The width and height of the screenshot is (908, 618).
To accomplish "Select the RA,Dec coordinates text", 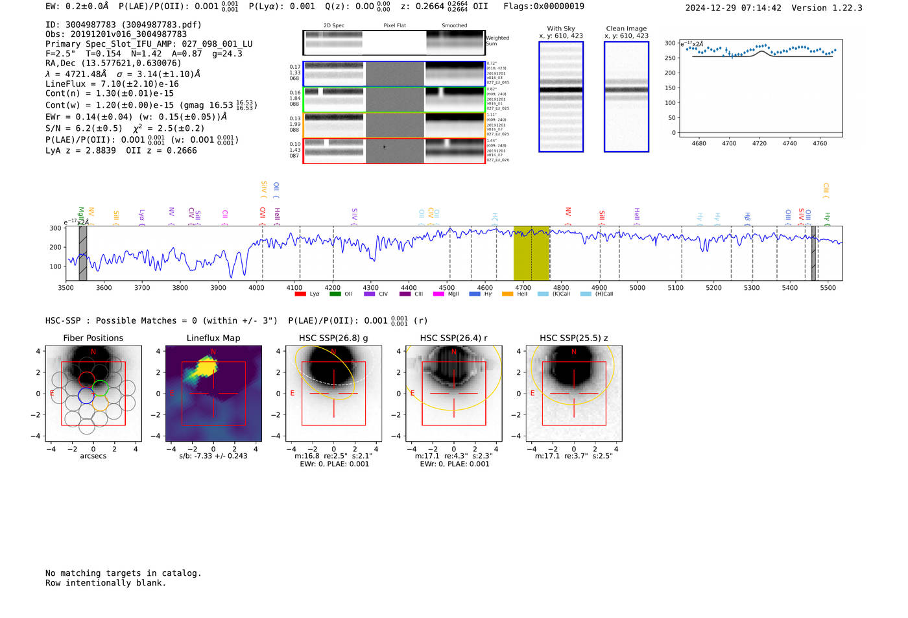I will point(113,63).
